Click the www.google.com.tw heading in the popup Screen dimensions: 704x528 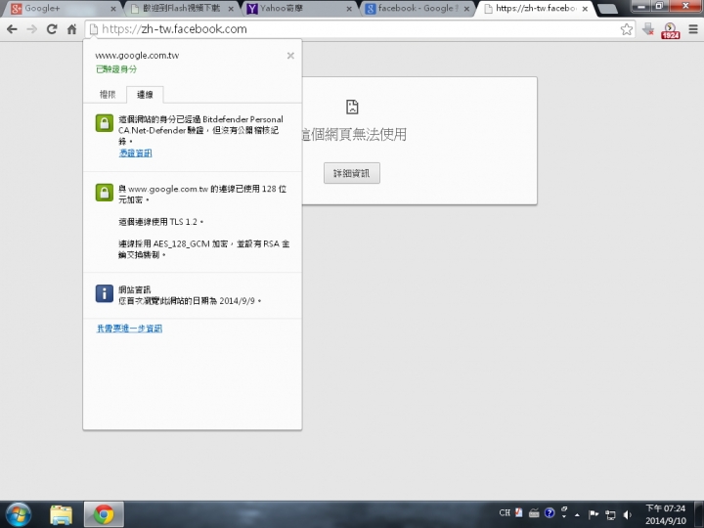tap(137, 56)
